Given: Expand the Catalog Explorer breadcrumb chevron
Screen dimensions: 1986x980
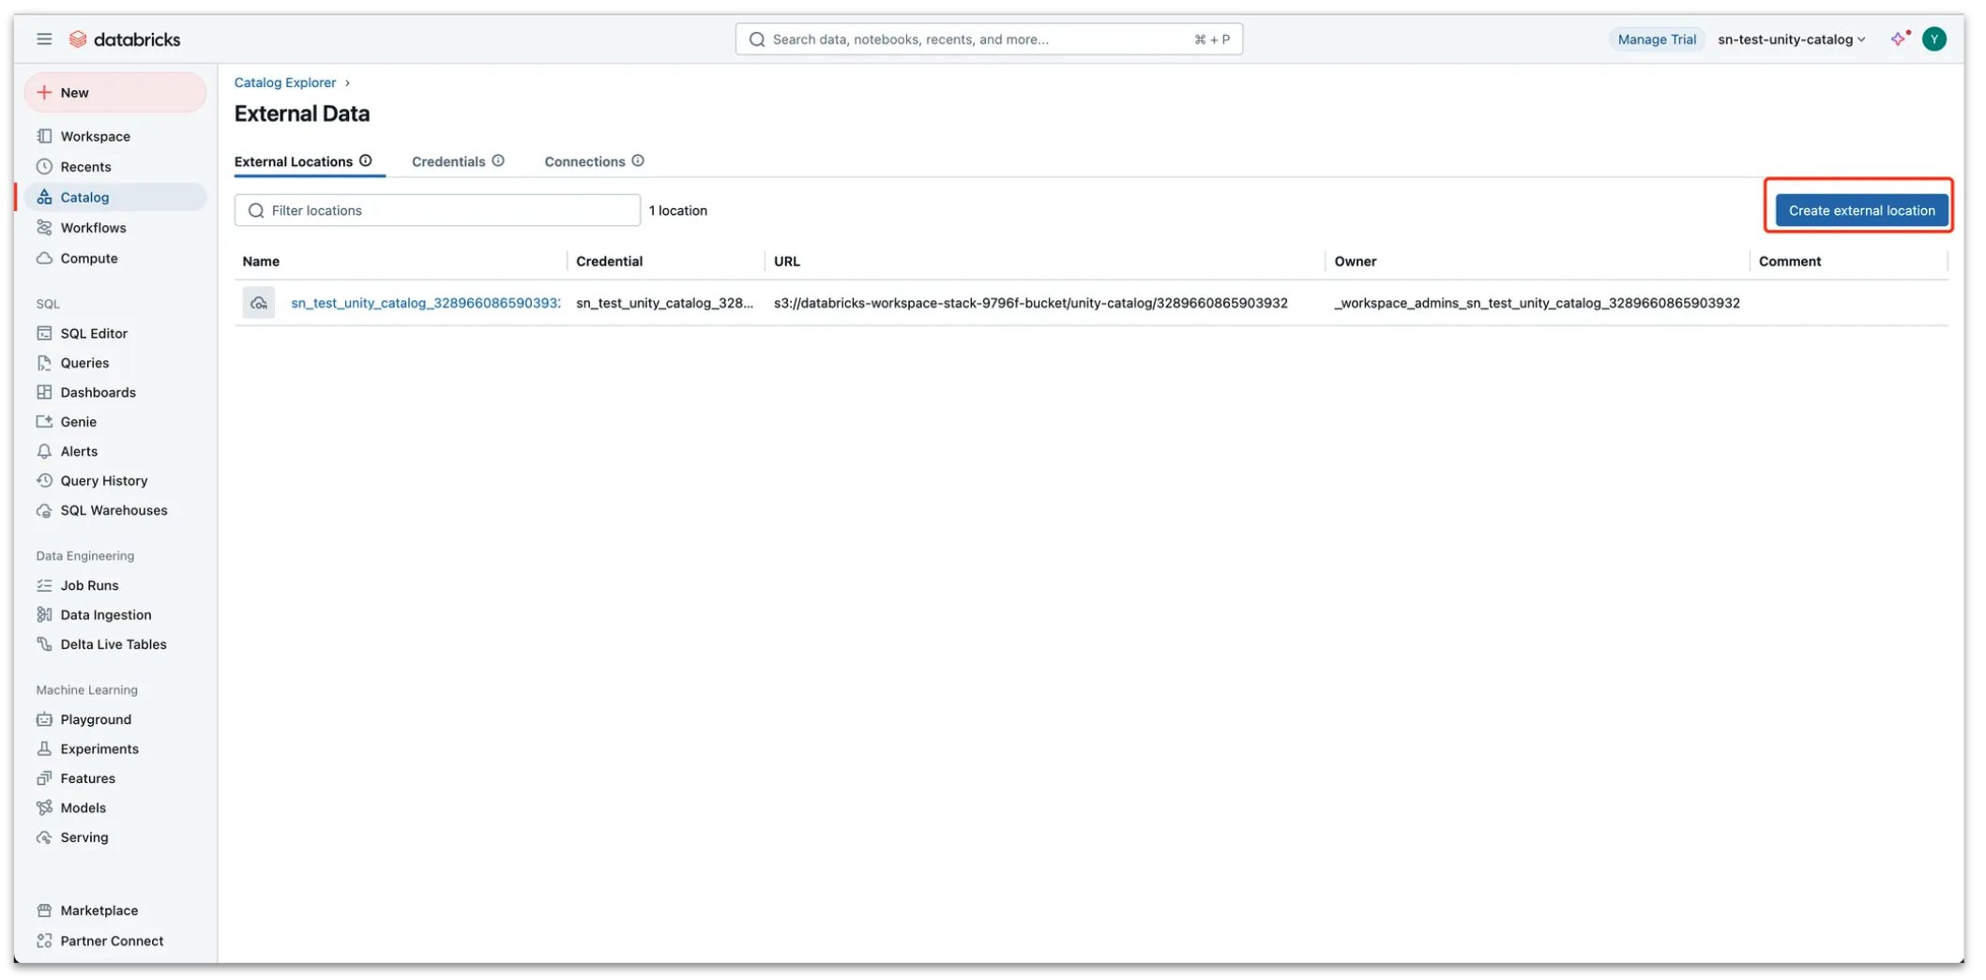Looking at the screenshot, I should 347,83.
